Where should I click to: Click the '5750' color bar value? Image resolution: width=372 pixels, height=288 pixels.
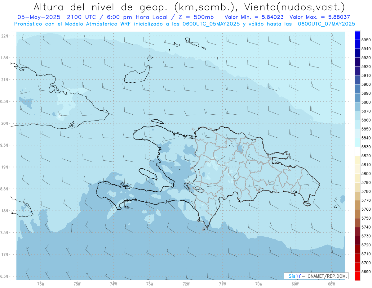click(x=366, y=218)
